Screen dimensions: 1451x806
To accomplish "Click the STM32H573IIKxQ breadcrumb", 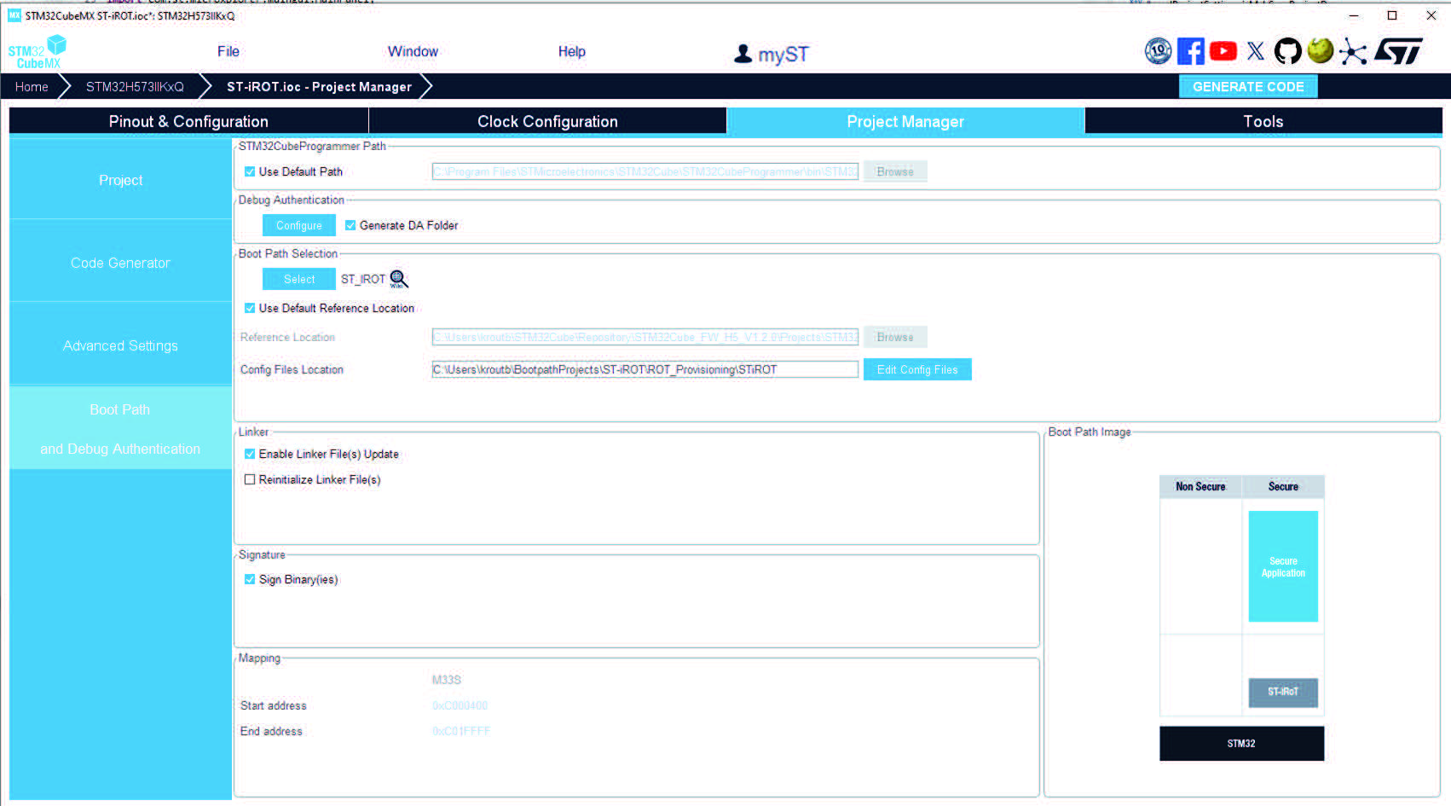I will pyautogui.click(x=135, y=86).
